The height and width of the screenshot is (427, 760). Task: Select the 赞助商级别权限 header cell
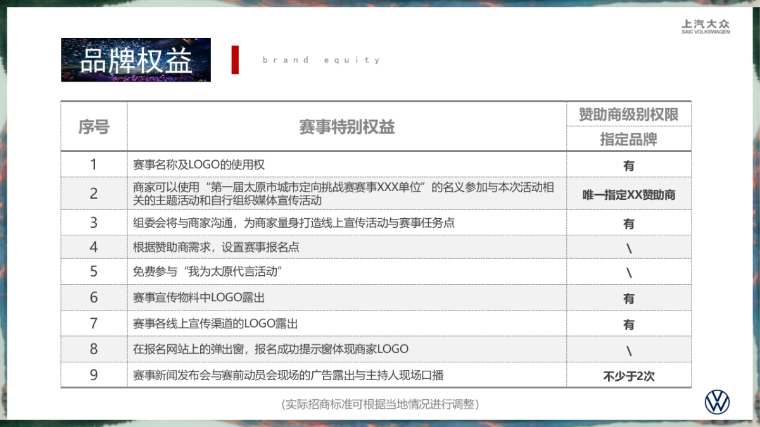pos(628,114)
